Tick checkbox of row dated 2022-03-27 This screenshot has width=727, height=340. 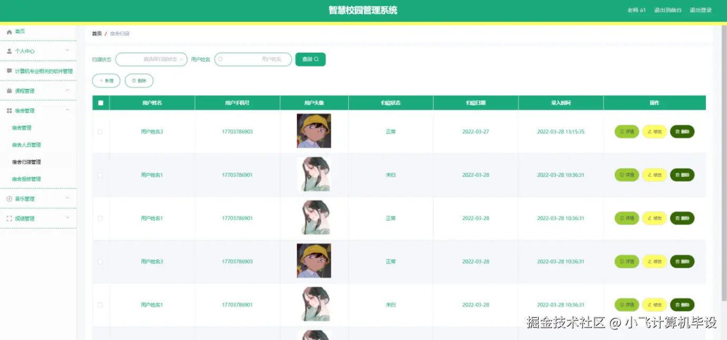pos(100,132)
